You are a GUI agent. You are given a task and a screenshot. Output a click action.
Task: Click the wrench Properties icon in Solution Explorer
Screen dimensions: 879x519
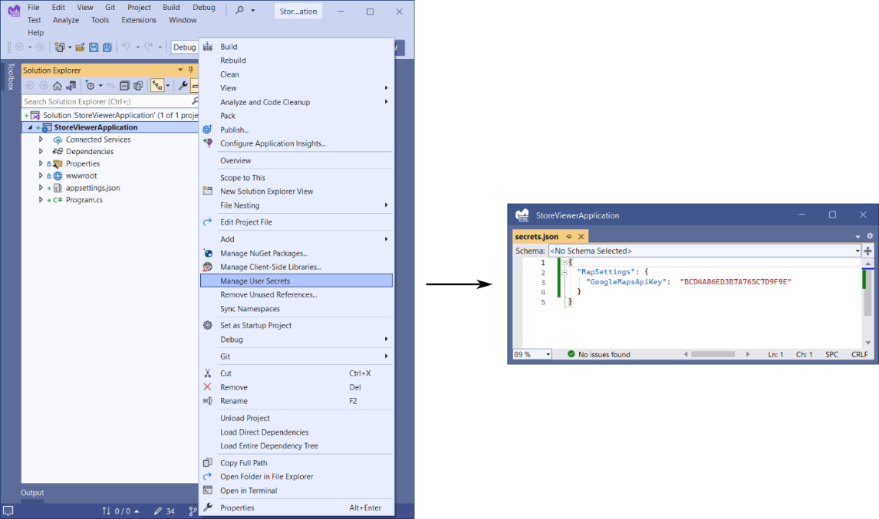(x=183, y=86)
